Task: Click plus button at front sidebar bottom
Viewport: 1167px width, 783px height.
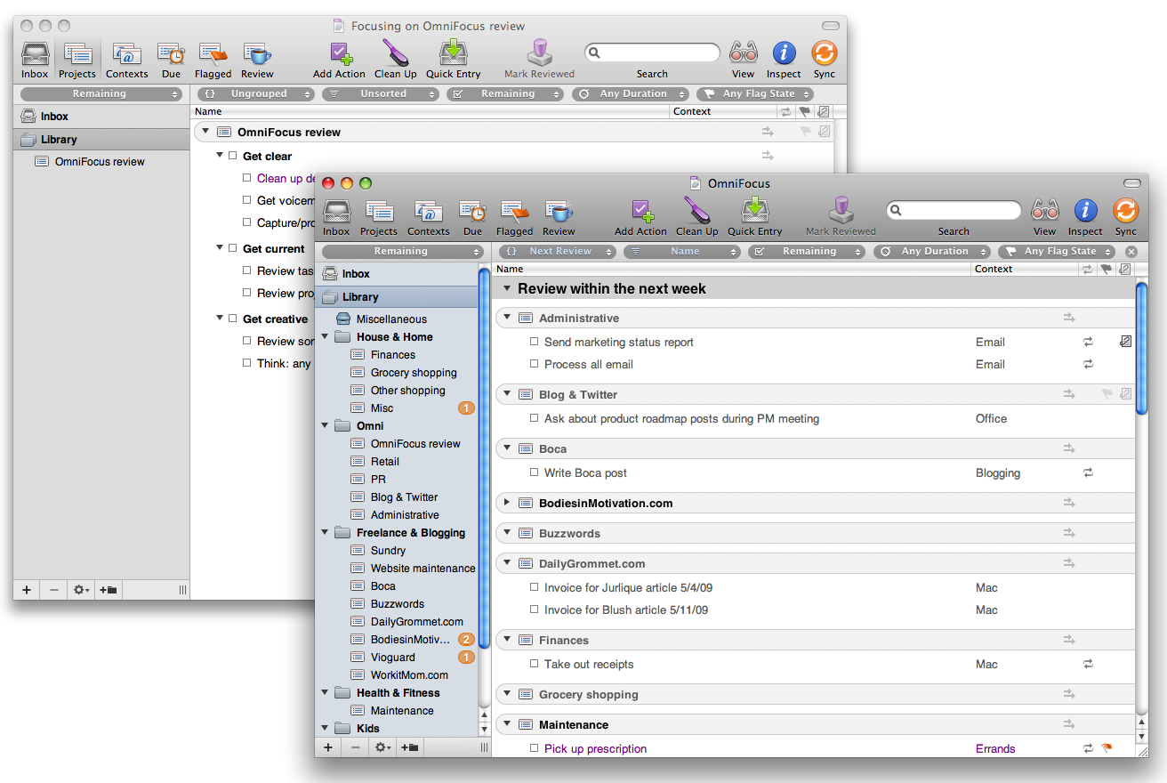Action: (328, 747)
